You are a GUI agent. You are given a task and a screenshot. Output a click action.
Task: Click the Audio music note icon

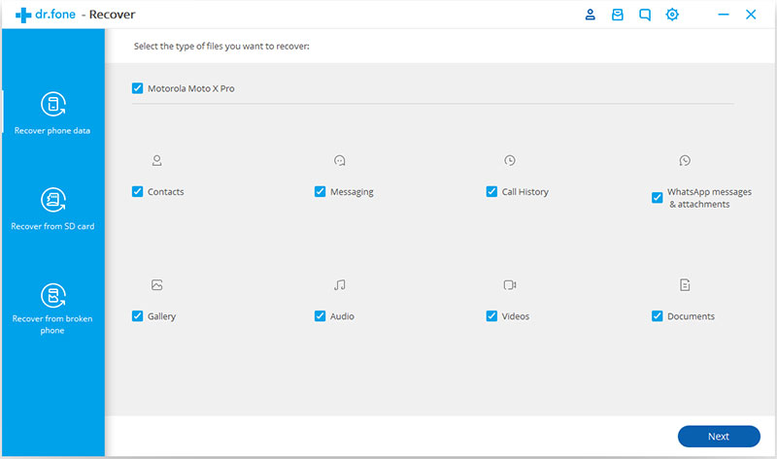click(x=339, y=285)
